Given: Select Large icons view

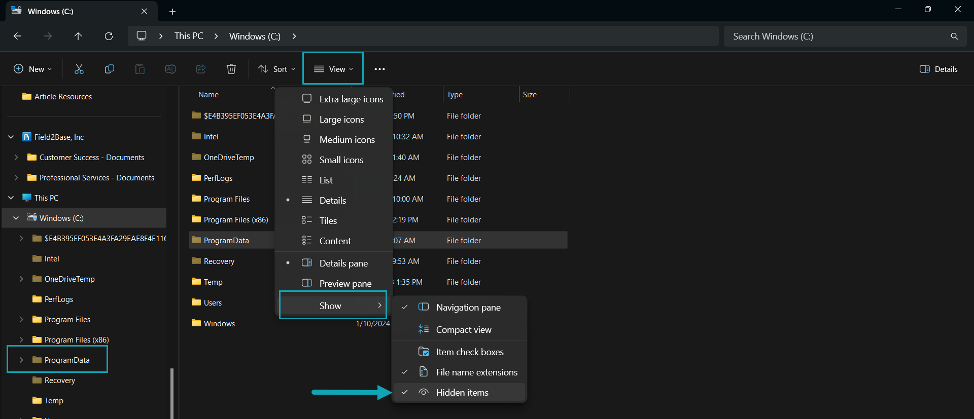Looking at the screenshot, I should [x=334, y=119].
